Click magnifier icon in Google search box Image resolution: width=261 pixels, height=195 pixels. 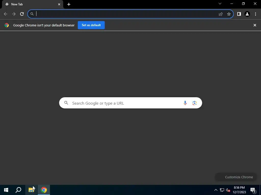[66, 103]
